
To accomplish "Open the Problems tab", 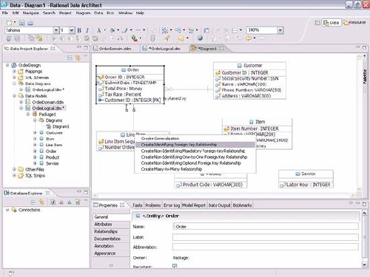I will (153, 205).
